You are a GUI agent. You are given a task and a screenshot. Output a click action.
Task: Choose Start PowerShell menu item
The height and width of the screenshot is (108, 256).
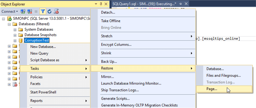[x=55, y=92]
